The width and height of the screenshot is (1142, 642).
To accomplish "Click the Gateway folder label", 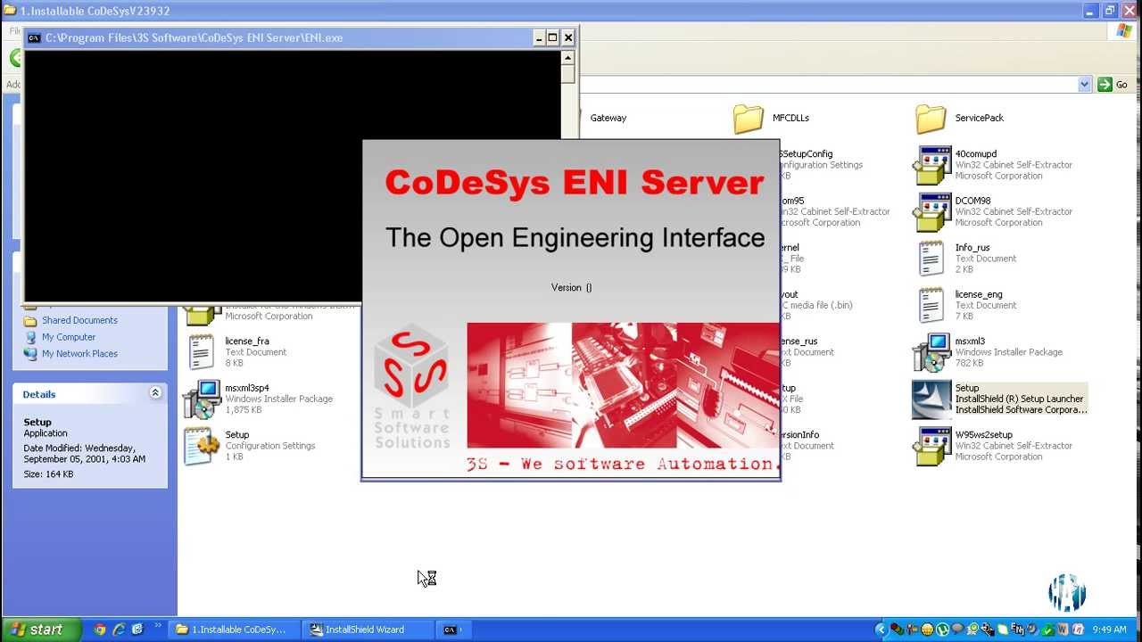I will (x=608, y=118).
